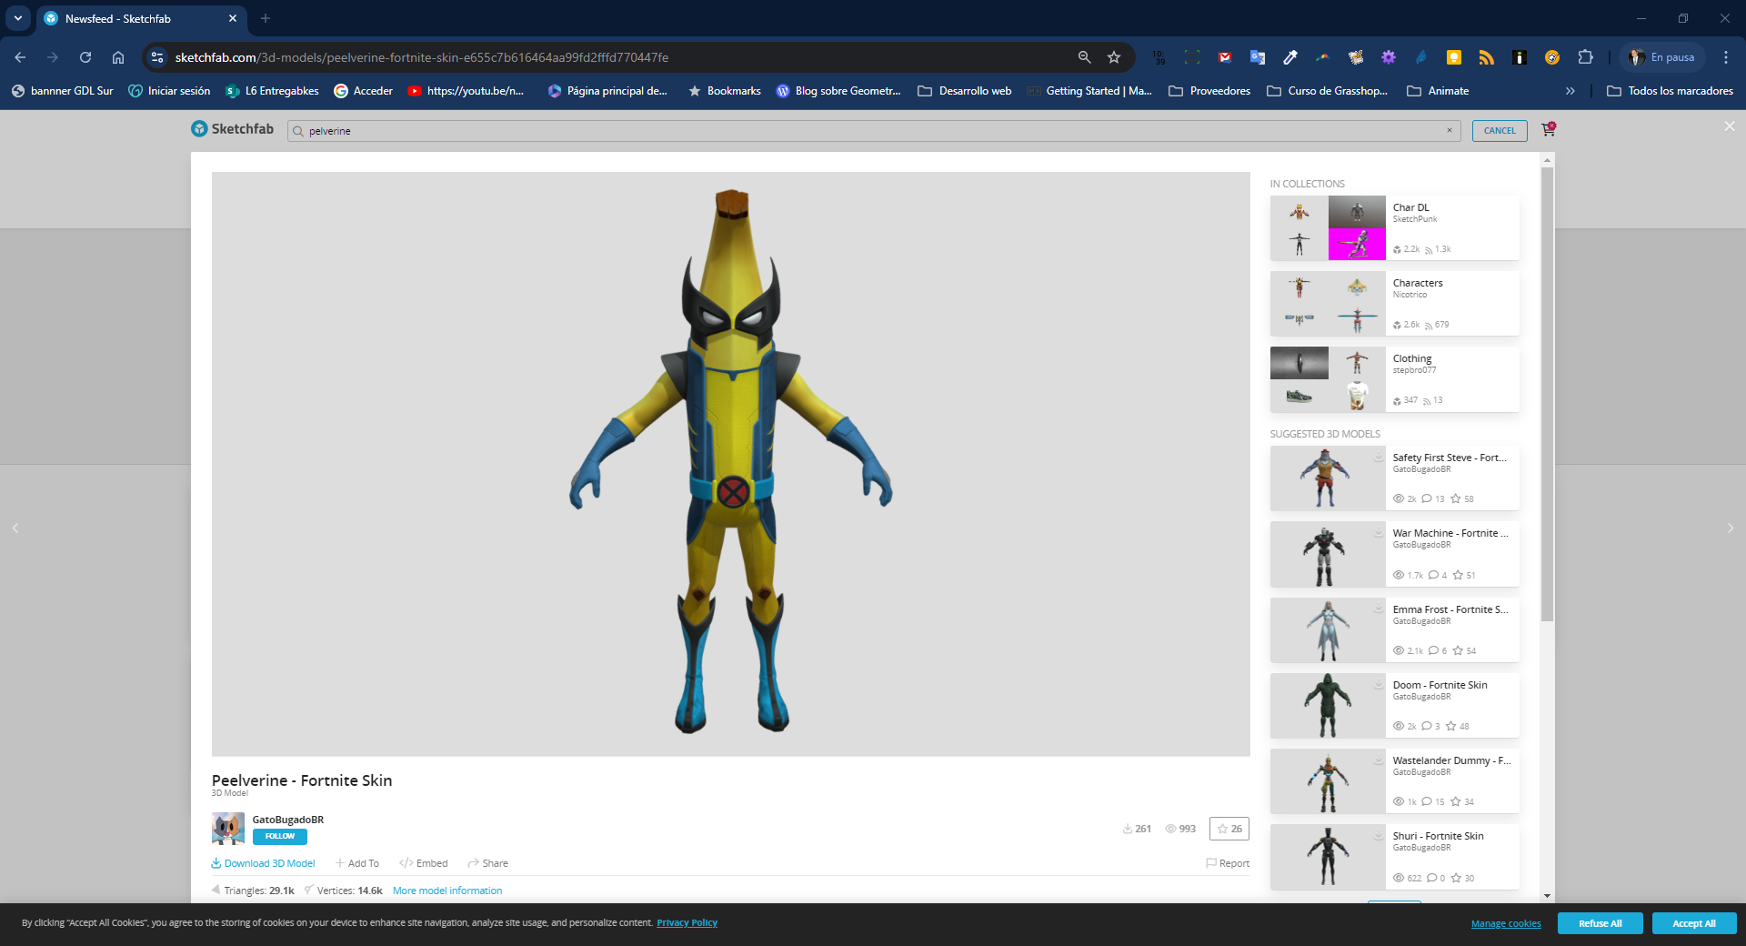Open the Desarrollo web bookmark folder

[x=965, y=91]
